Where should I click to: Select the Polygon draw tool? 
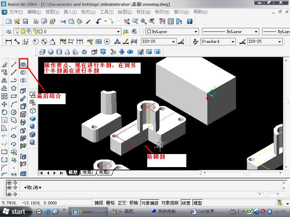pos(14,88)
